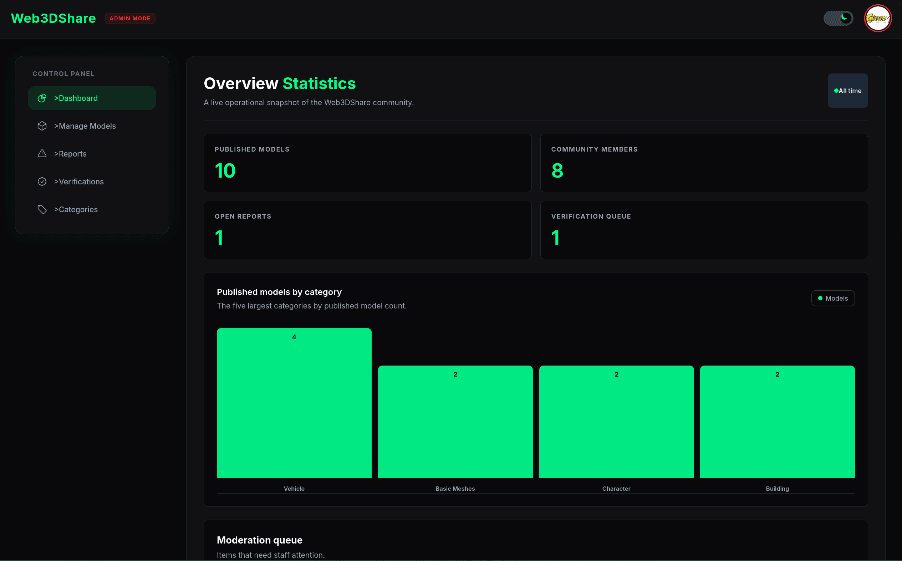This screenshot has width=902, height=561.
Task: Click the Dashboard pie chart icon
Action: [x=42, y=98]
